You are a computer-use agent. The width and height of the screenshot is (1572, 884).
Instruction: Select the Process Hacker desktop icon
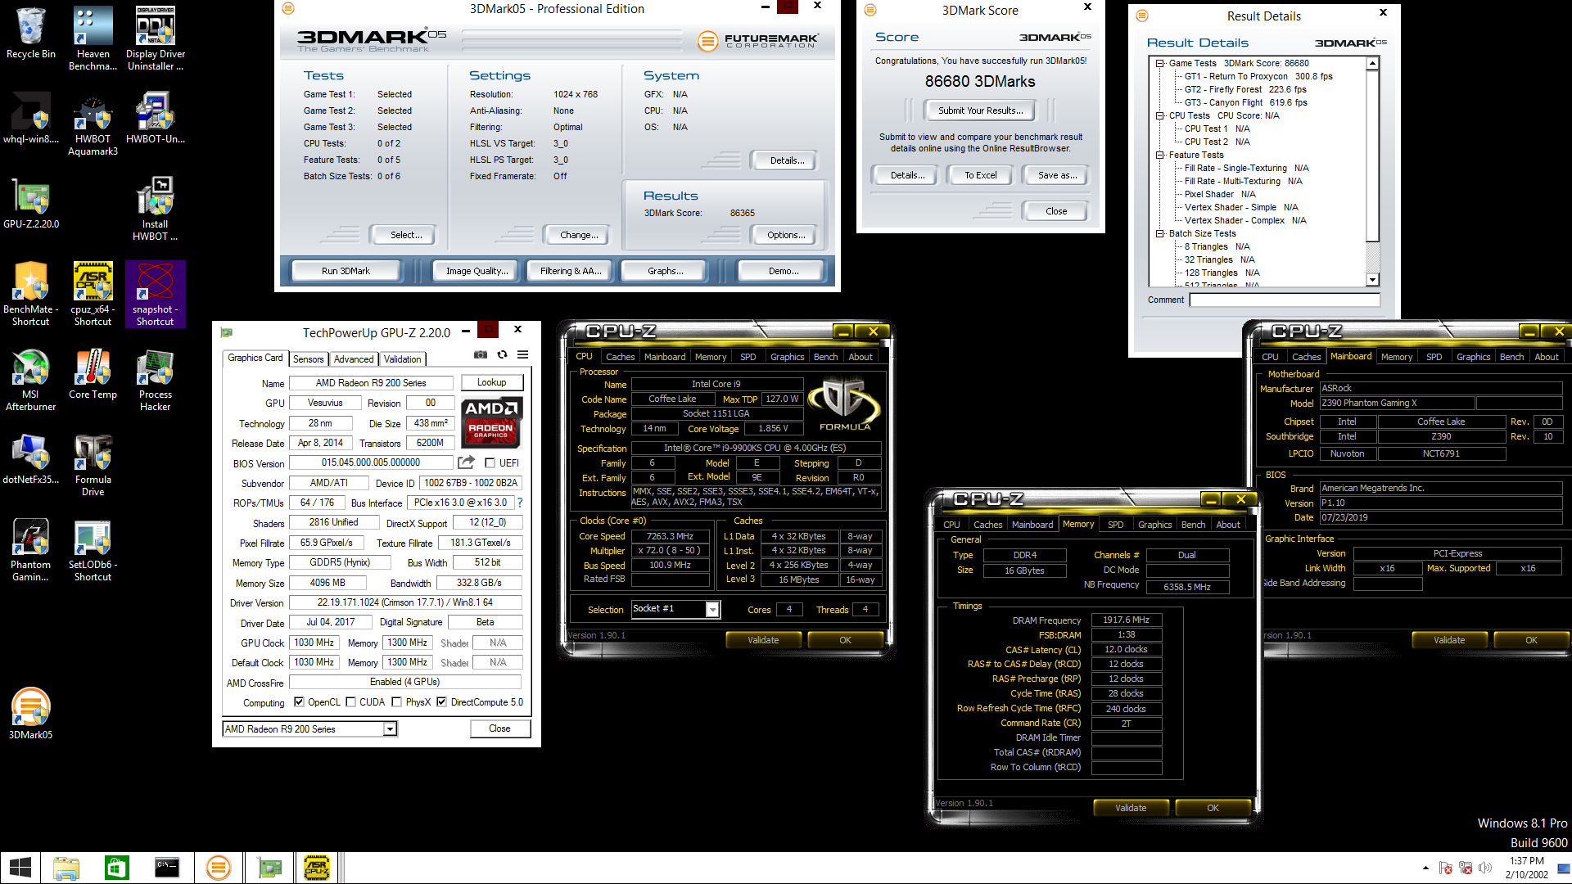coord(155,380)
